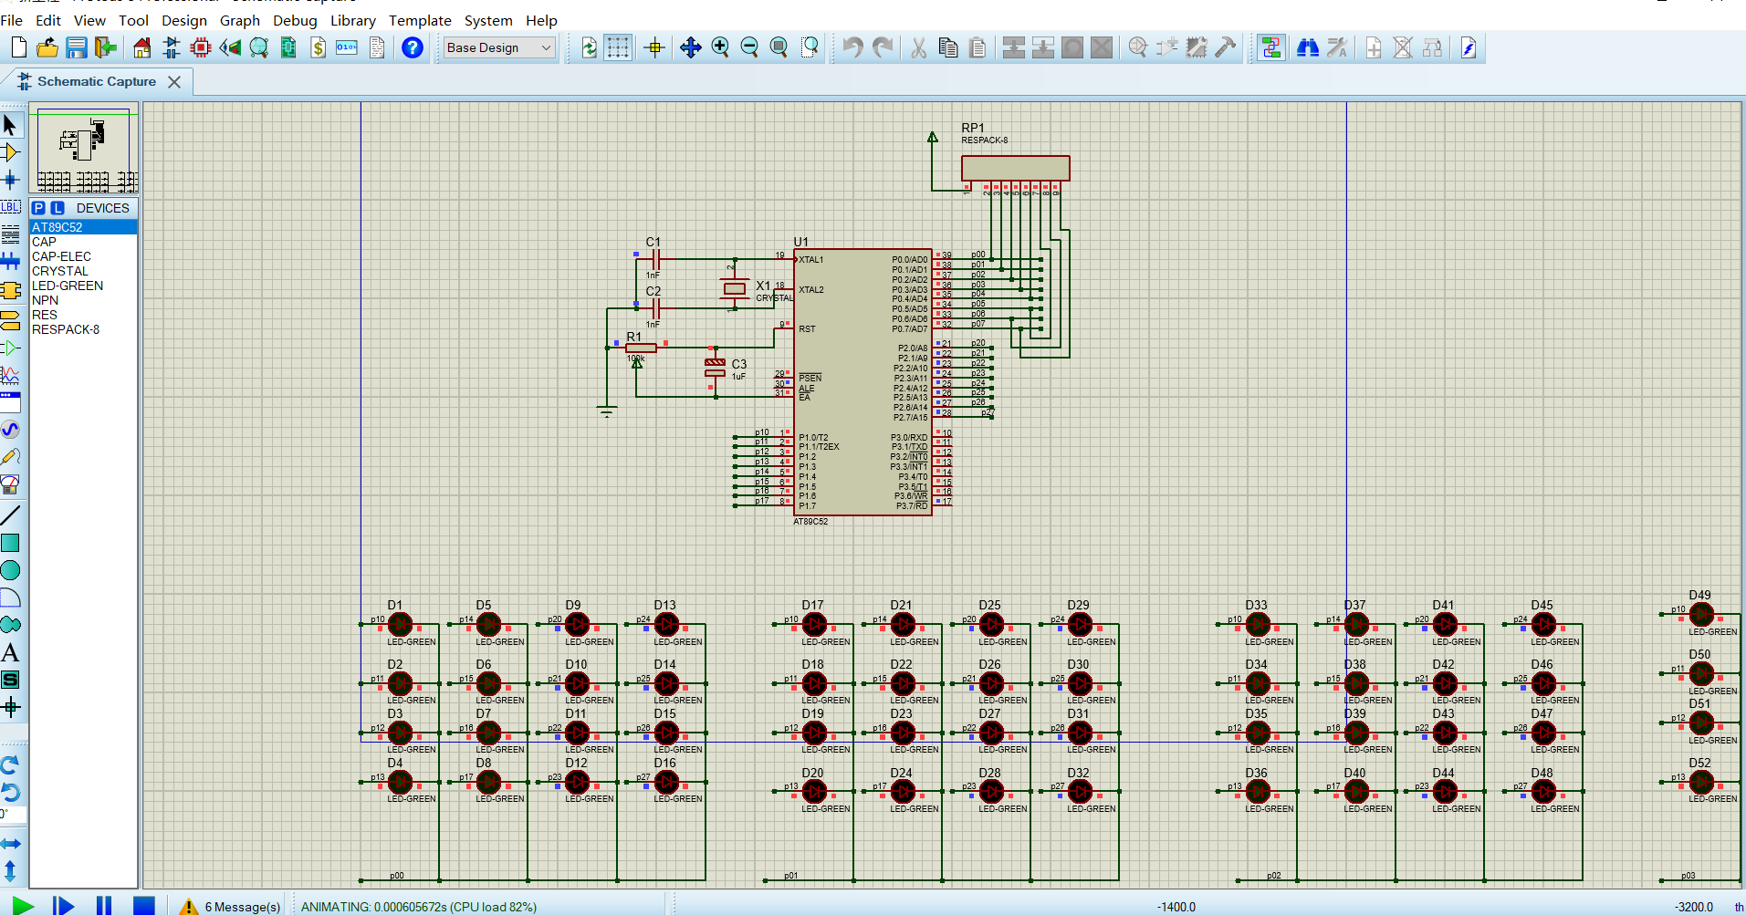Go to the Home Page icon

(x=141, y=47)
